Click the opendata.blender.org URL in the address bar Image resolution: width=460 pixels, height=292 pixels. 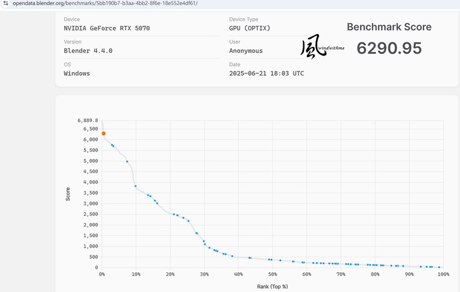[105, 3]
